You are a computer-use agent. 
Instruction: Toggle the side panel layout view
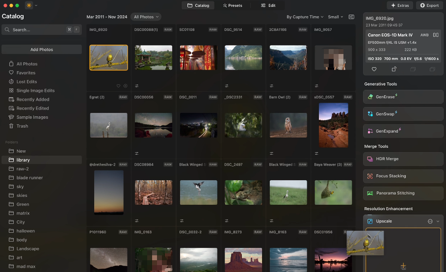point(351,17)
